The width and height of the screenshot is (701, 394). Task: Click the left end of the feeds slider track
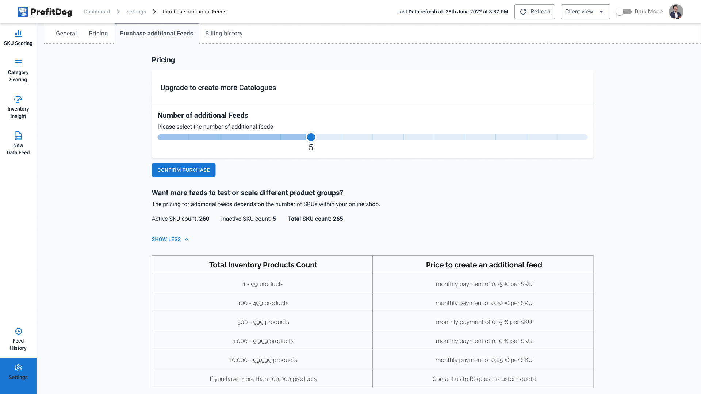pyautogui.click(x=160, y=137)
